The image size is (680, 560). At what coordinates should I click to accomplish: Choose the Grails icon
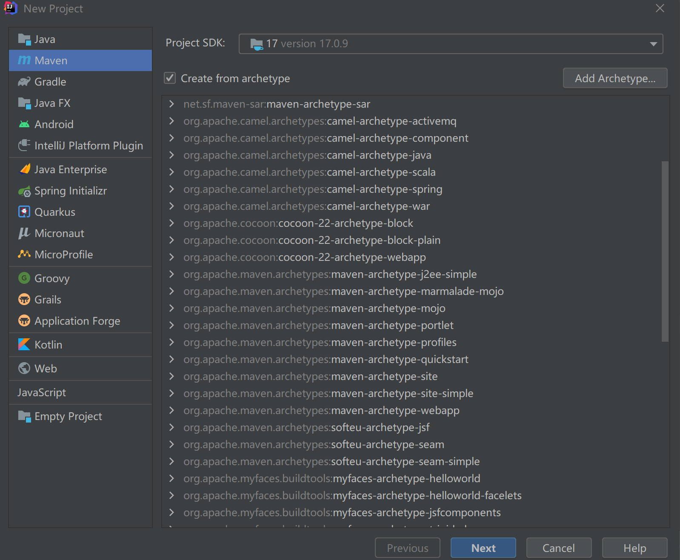click(x=24, y=300)
